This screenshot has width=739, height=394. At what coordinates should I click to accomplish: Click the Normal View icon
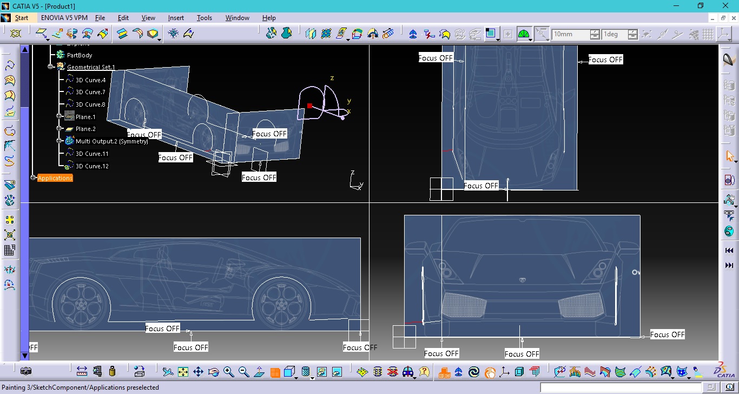pos(259,372)
